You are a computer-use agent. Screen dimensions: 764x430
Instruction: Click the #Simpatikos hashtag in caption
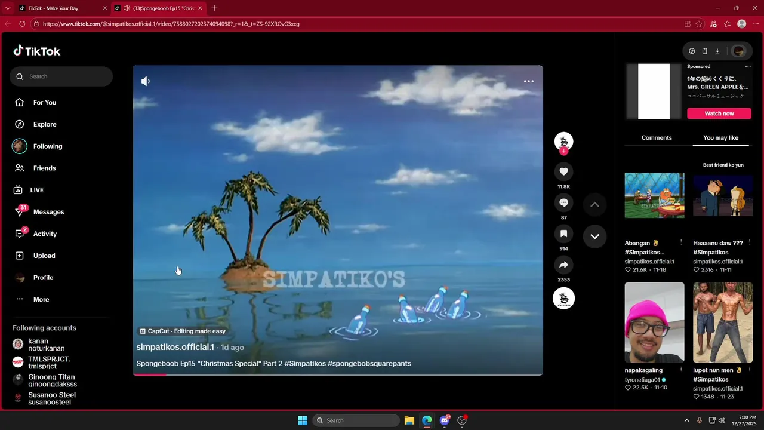tap(305, 363)
